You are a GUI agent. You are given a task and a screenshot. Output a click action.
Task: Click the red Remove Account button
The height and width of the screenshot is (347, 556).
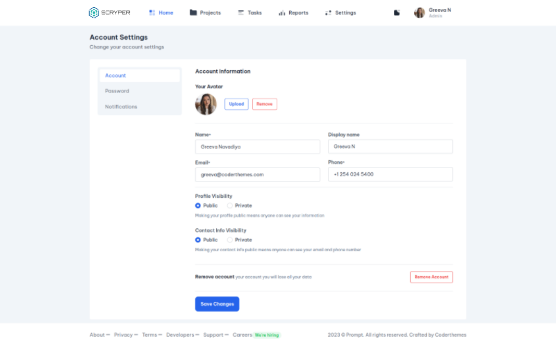point(431,277)
